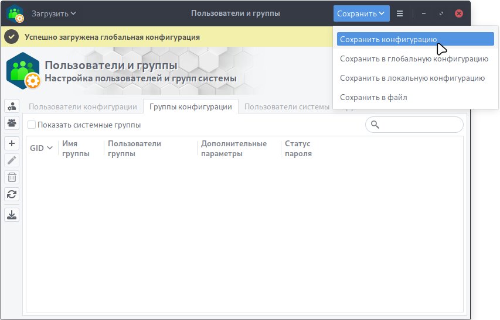Click the groups sidebar icon
Image resolution: width=500 pixels, height=320 pixels.
12,123
